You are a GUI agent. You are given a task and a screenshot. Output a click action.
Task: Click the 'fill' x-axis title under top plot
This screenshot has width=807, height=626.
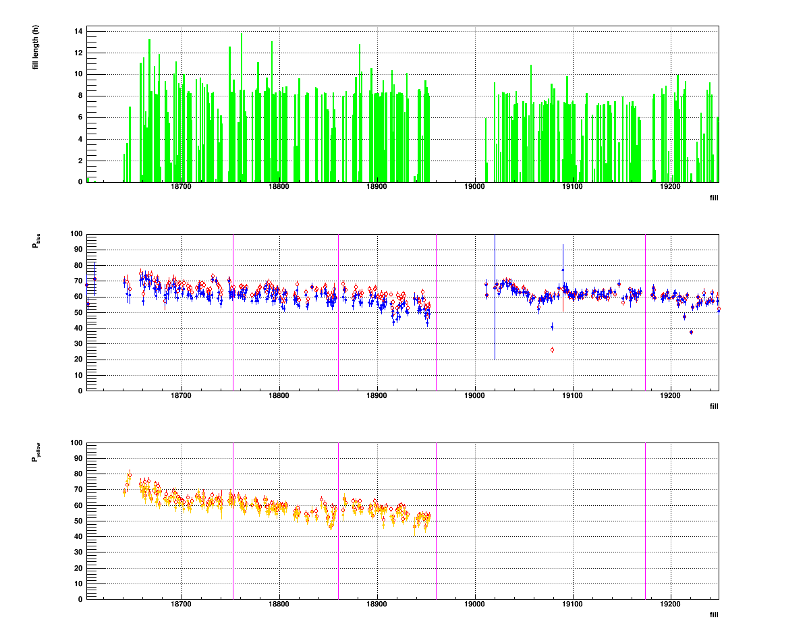tap(714, 198)
